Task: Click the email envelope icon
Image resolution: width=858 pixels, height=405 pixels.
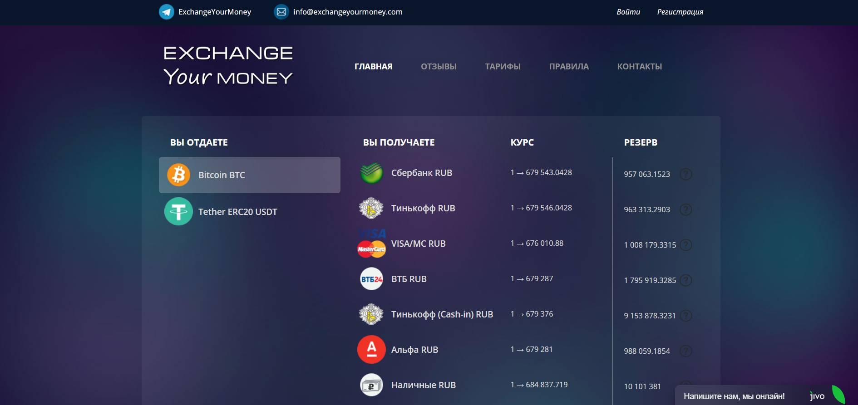Action: click(x=281, y=12)
